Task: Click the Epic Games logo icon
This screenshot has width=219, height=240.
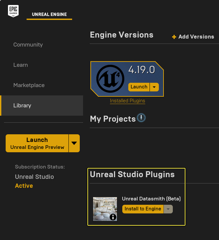Action: pos(13,11)
